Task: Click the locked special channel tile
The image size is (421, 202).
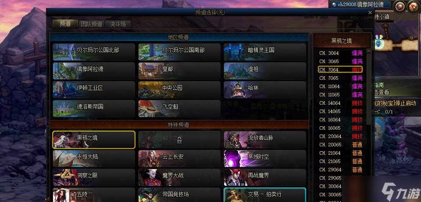Action: pyautogui.click(x=179, y=140)
